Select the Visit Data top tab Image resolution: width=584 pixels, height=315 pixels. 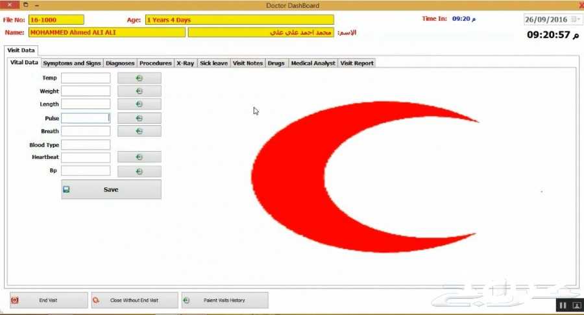21,50
